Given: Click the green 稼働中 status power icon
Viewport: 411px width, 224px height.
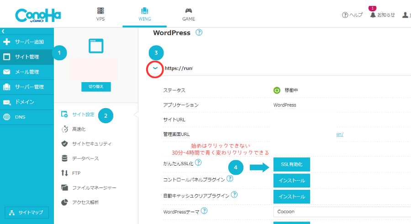Looking at the screenshot, I should (277, 90).
